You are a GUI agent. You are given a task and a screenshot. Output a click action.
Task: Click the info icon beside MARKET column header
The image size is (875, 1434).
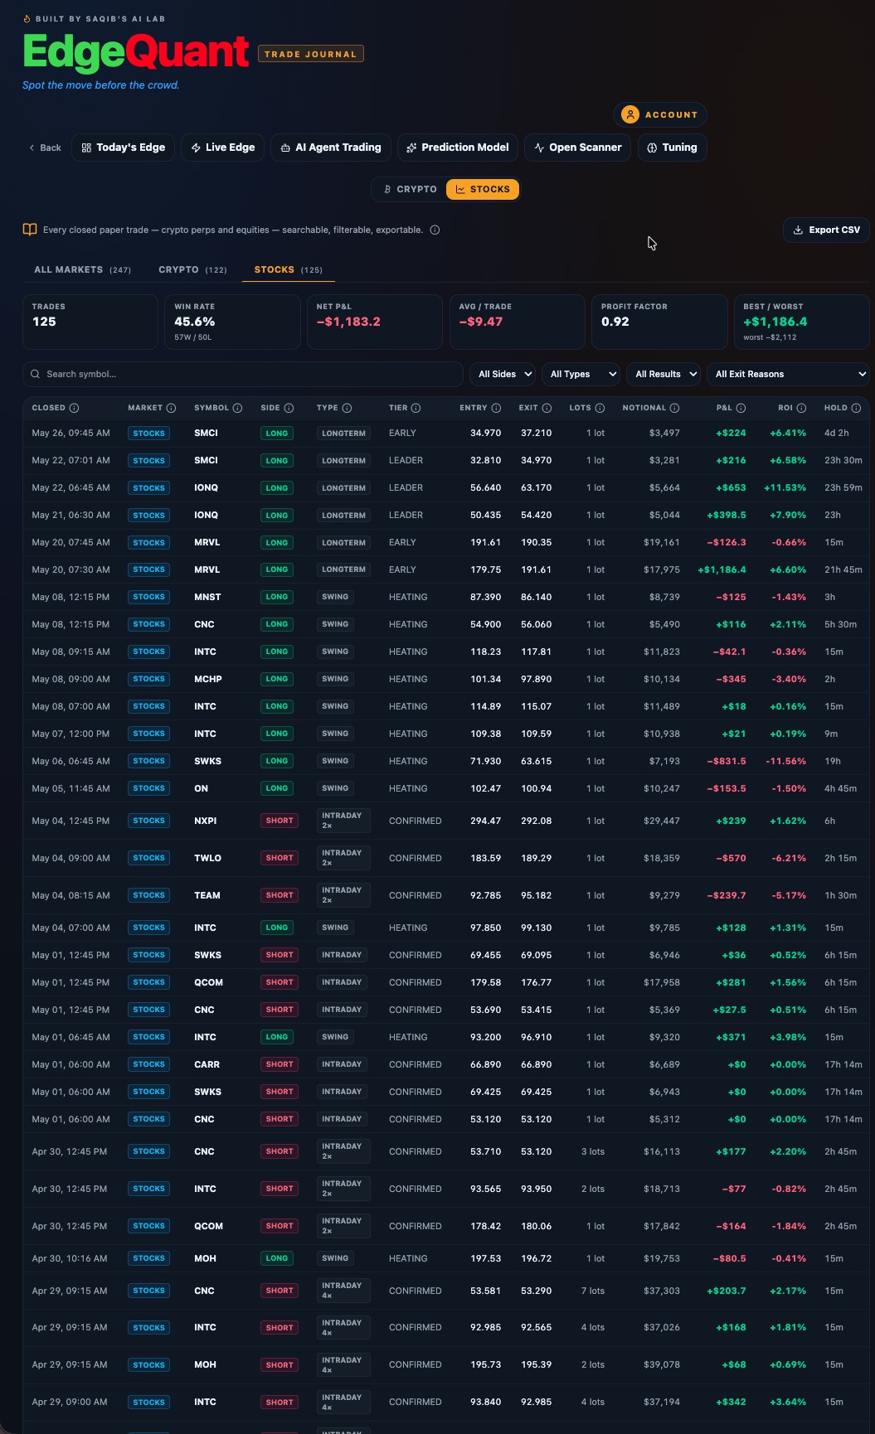(171, 408)
